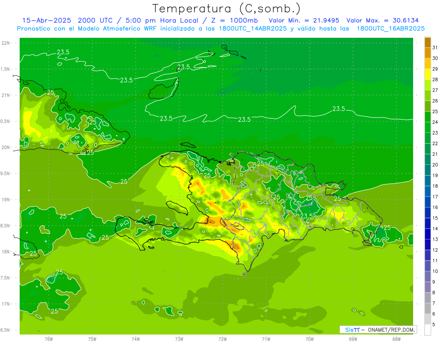This screenshot has width=445, height=344.
Task: Click the '24' value on the color scale
Action: (x=435, y=122)
